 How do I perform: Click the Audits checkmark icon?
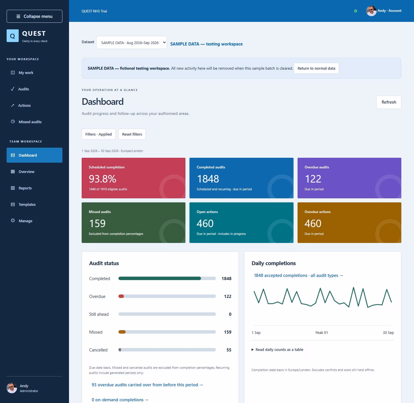point(12,89)
